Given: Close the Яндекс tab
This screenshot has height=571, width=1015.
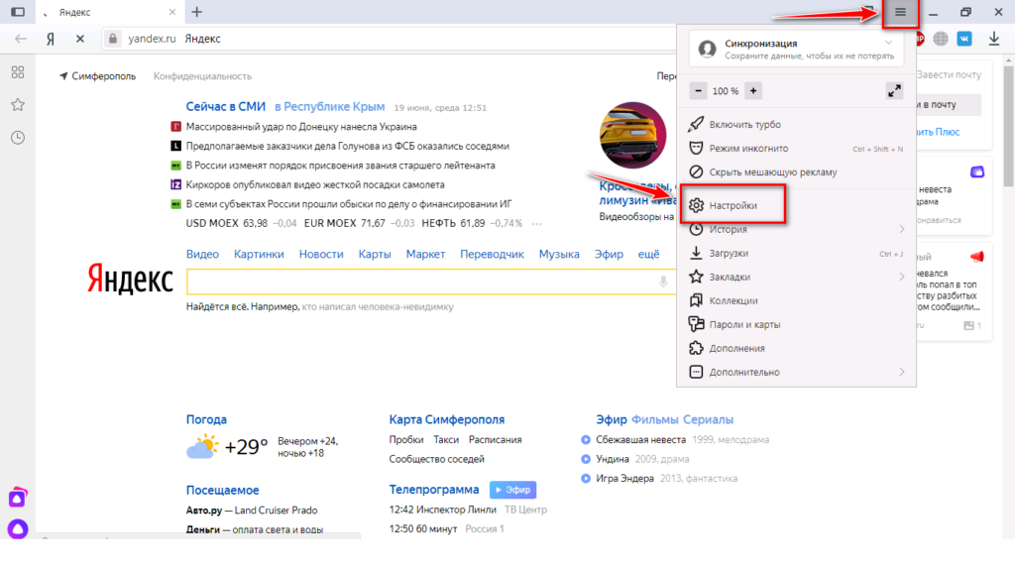Looking at the screenshot, I should click(x=172, y=12).
